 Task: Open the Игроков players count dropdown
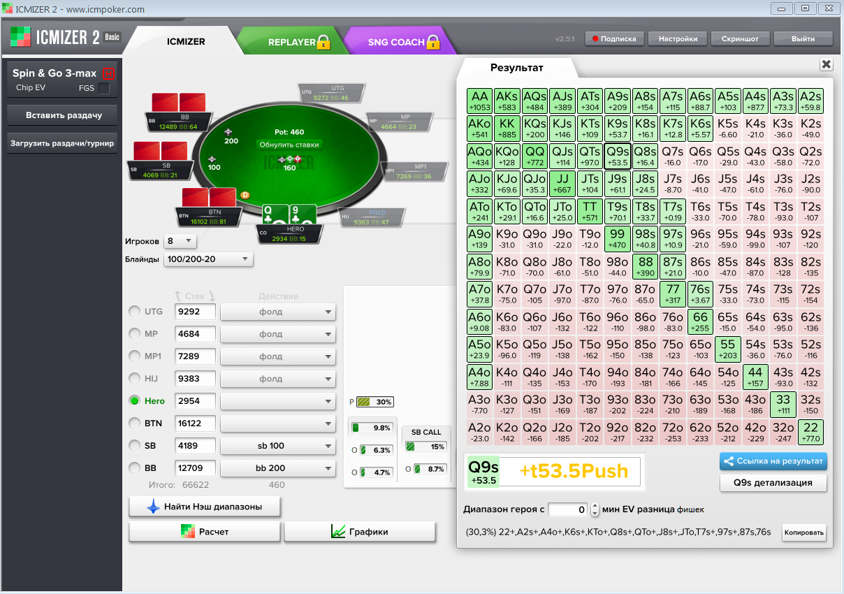(180, 241)
